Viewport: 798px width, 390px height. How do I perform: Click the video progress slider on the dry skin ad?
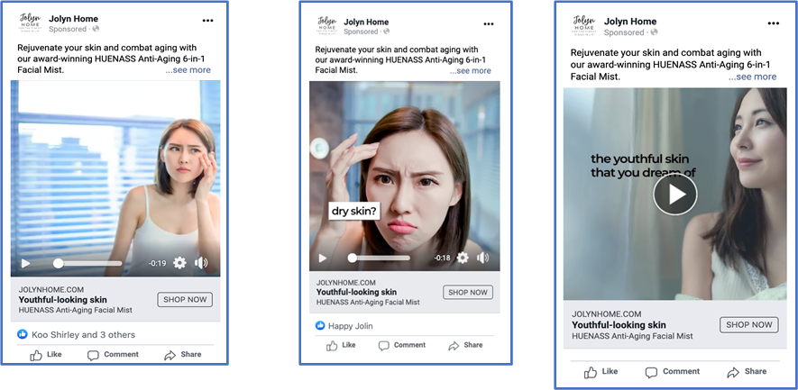click(379, 258)
